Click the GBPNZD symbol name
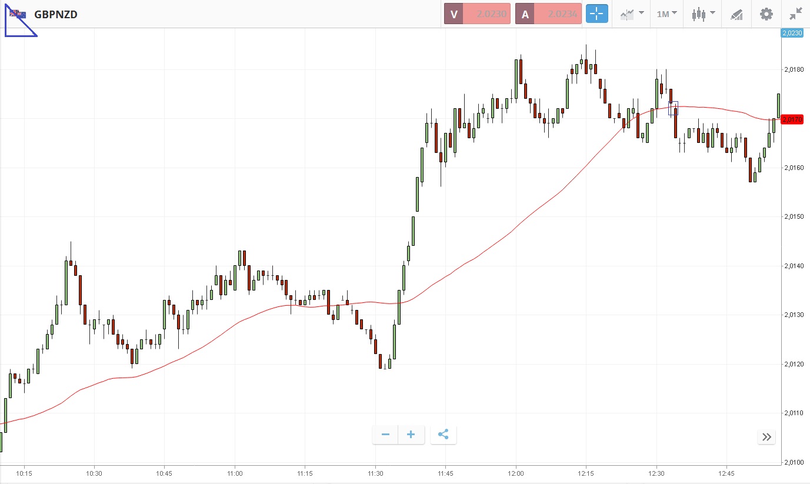Image resolution: width=810 pixels, height=484 pixels. [56, 14]
